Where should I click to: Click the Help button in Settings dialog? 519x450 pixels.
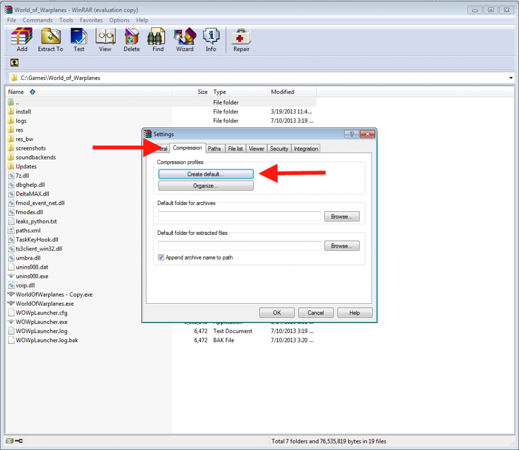click(x=354, y=313)
